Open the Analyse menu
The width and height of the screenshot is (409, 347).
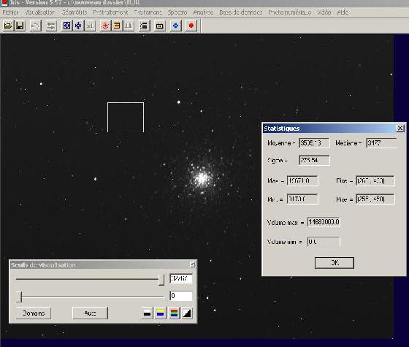pos(203,12)
